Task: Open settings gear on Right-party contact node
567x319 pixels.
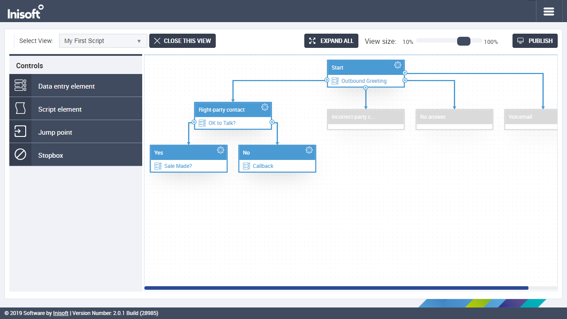Action: 265,107
